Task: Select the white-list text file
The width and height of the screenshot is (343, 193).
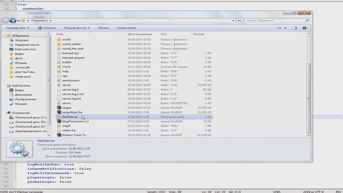Action: (69, 131)
